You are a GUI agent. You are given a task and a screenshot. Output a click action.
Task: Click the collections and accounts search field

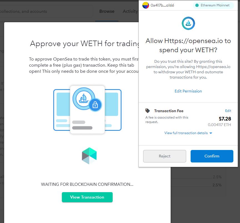point(46,11)
